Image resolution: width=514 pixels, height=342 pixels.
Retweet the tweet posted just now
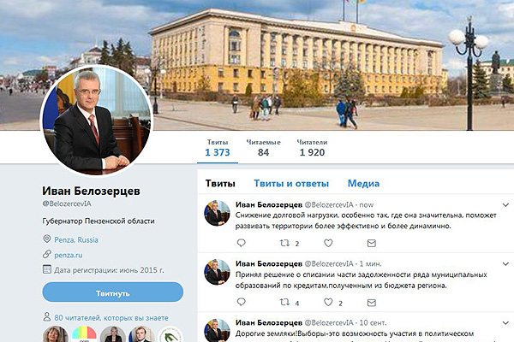pyautogui.click(x=284, y=243)
